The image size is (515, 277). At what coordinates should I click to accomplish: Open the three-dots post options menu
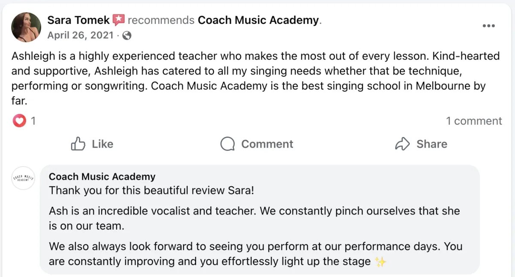coord(488,26)
